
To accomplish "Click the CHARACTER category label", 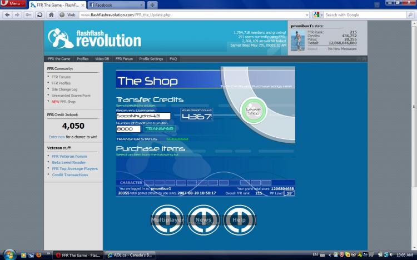I will 131,183.
